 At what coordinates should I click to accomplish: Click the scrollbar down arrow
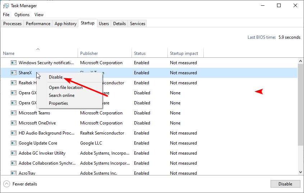click(x=300, y=172)
